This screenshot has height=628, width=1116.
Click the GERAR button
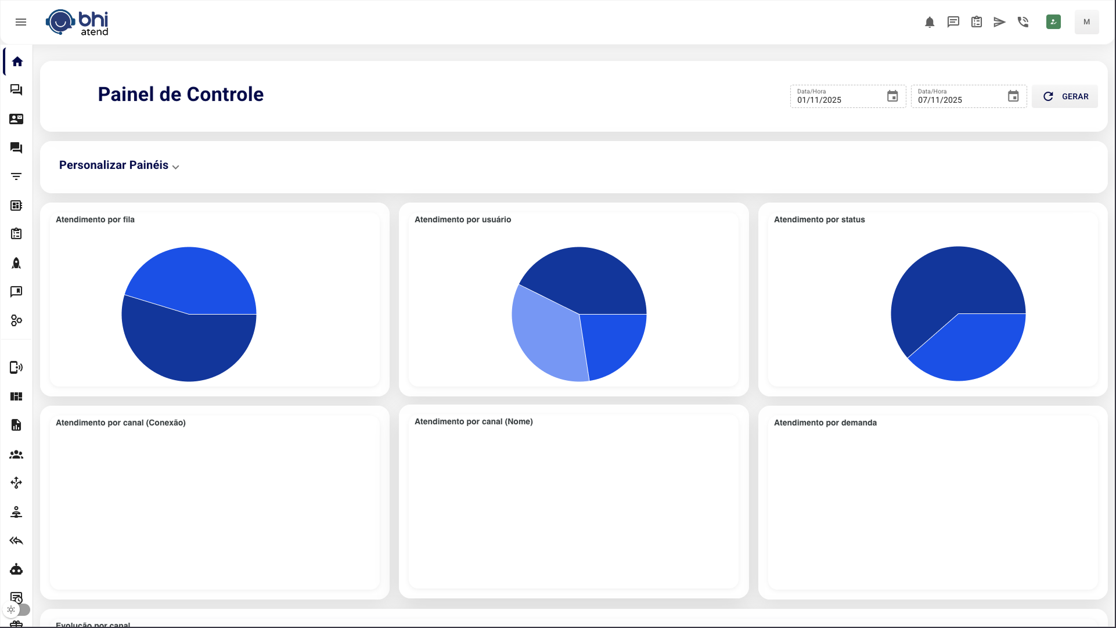[x=1065, y=96]
